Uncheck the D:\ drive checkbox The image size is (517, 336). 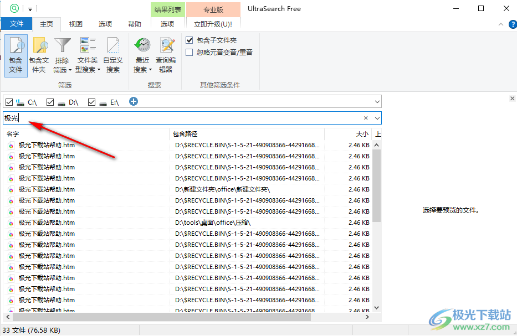tap(50, 102)
